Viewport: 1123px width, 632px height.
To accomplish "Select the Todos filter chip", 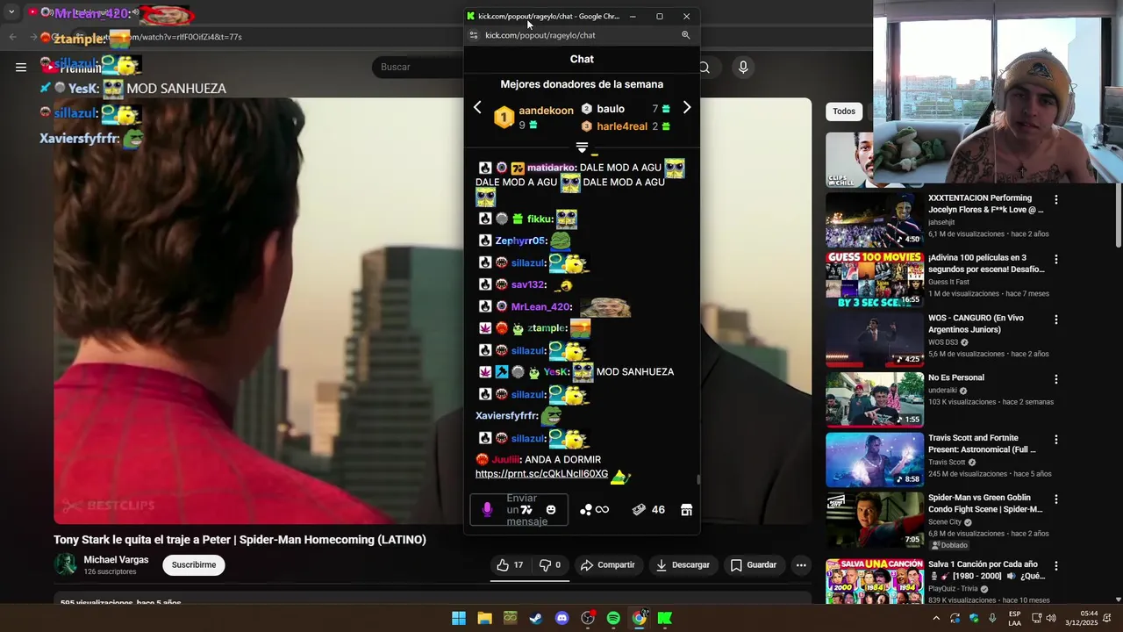I will pyautogui.click(x=844, y=111).
